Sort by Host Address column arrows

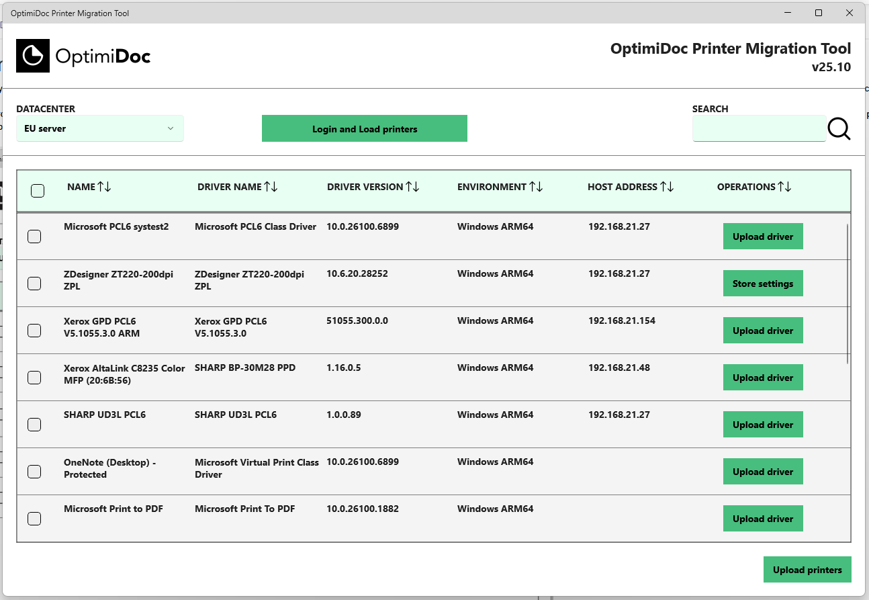click(667, 187)
